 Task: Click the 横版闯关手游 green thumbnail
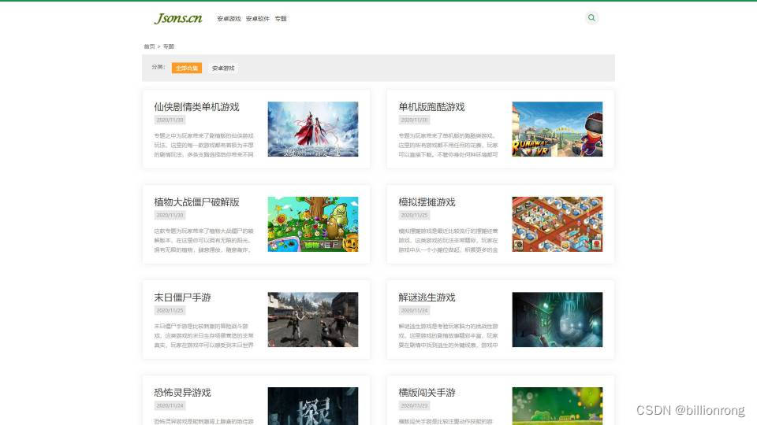[557, 406]
